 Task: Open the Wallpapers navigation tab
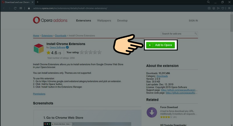pos(104,21)
